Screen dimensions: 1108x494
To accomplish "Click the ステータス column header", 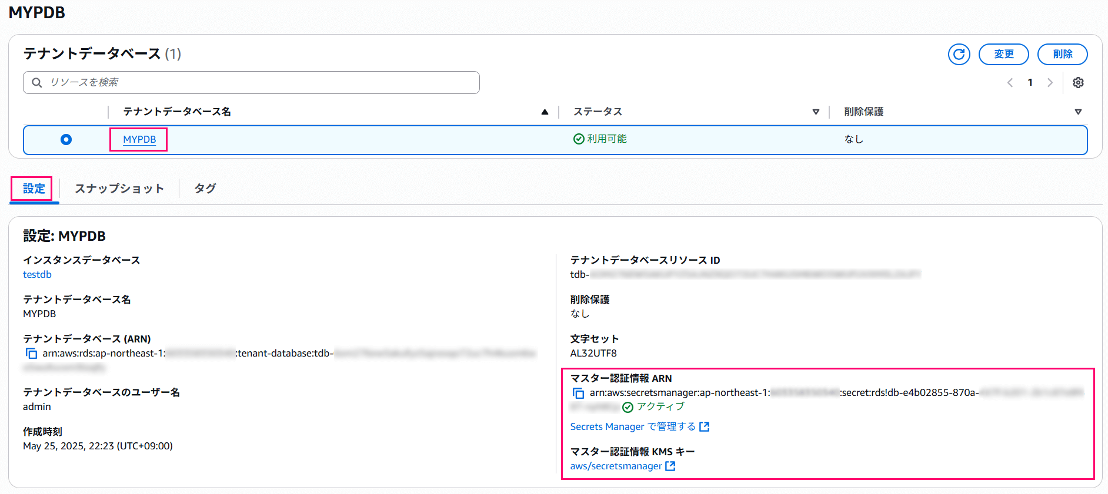I will point(598,112).
